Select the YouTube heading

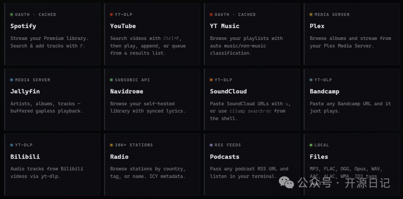(123, 26)
